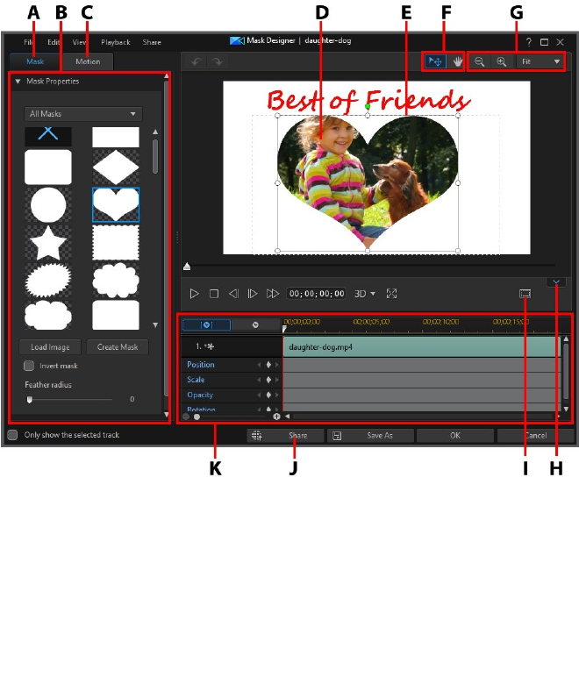
Task: Step to the next frame
Action: (253, 294)
